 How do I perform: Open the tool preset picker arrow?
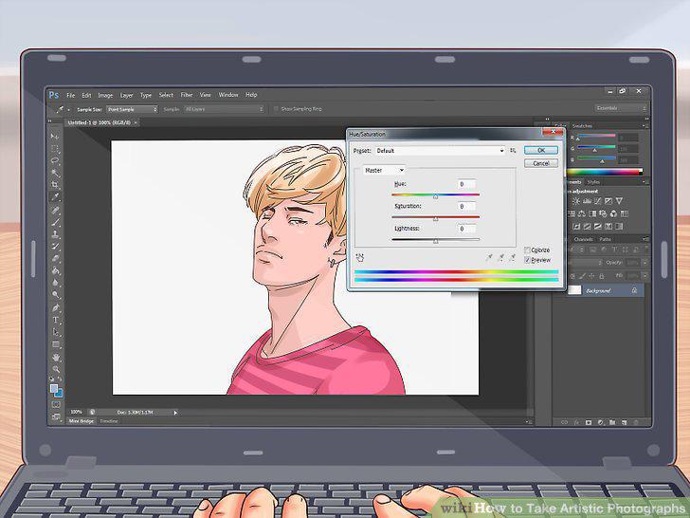tap(68, 109)
